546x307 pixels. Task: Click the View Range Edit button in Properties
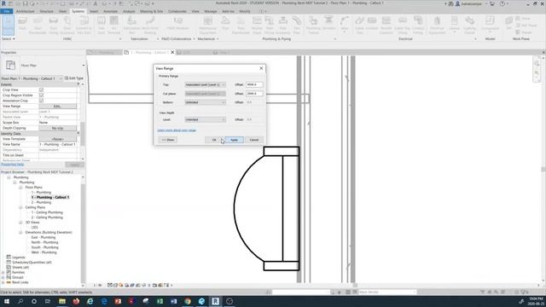coord(57,106)
